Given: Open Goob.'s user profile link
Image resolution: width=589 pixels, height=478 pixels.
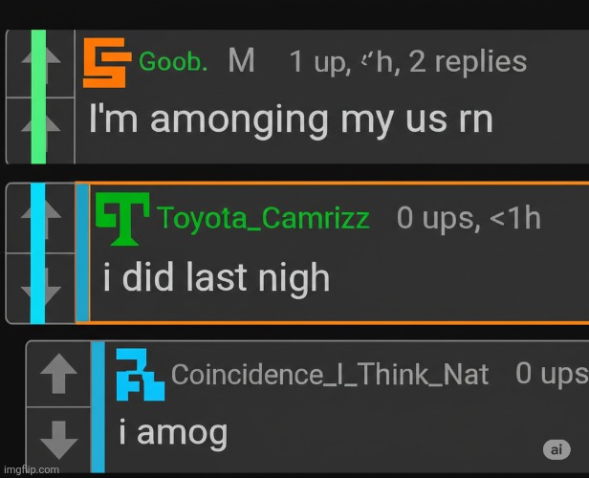Looking at the screenshot, I should (x=173, y=63).
